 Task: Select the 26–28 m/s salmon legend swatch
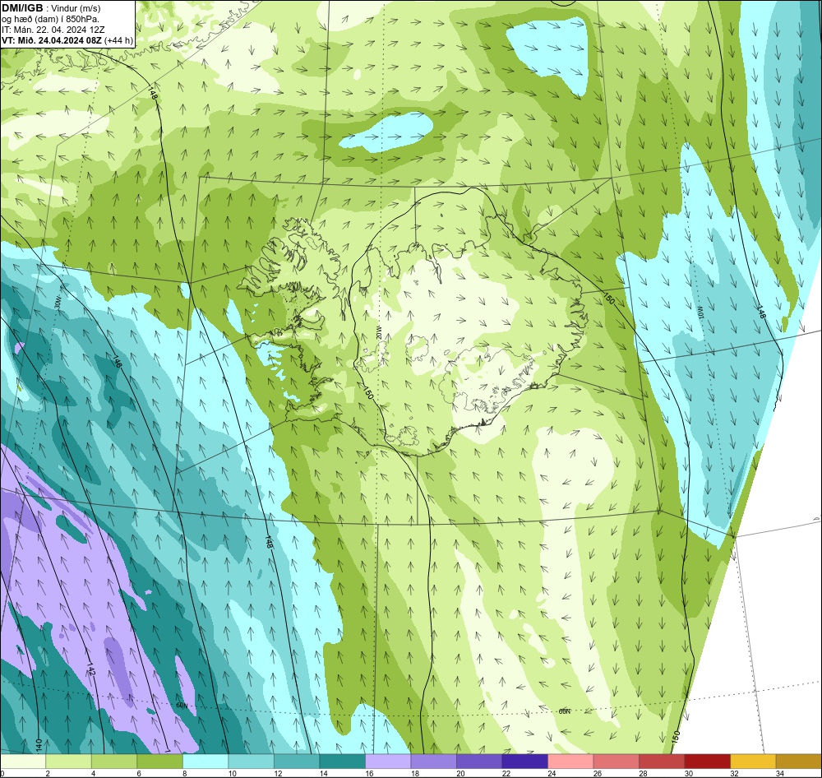coord(616,762)
